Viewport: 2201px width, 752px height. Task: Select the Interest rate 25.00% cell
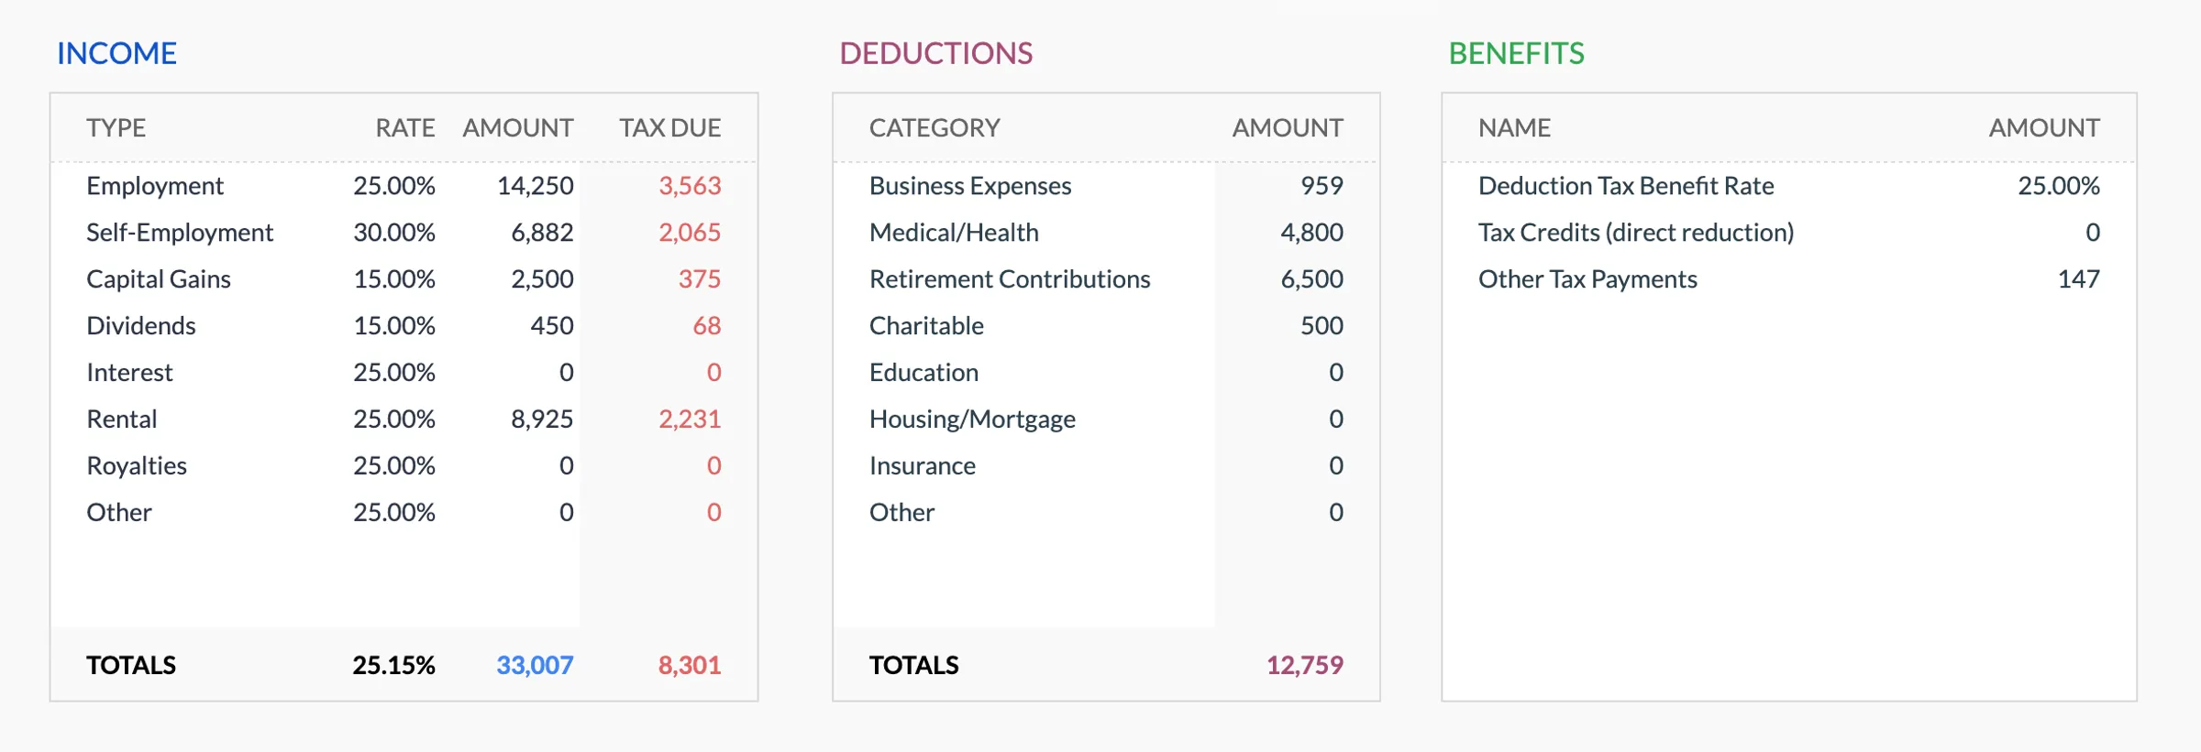click(x=394, y=373)
